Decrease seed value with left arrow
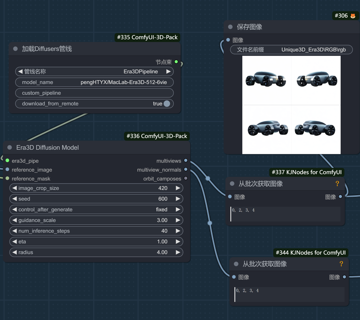The width and height of the screenshot is (360, 320). 15,199
